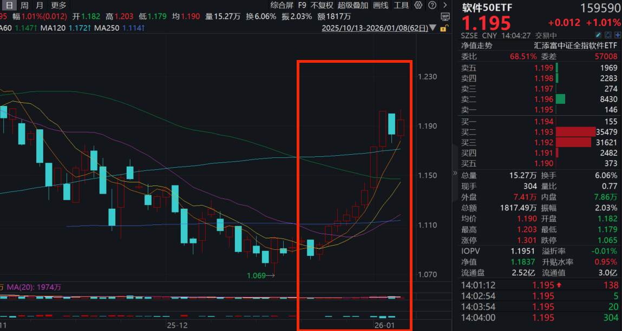622x331 pixels.
Task: Click the 净值走势 link
Action: (476, 46)
